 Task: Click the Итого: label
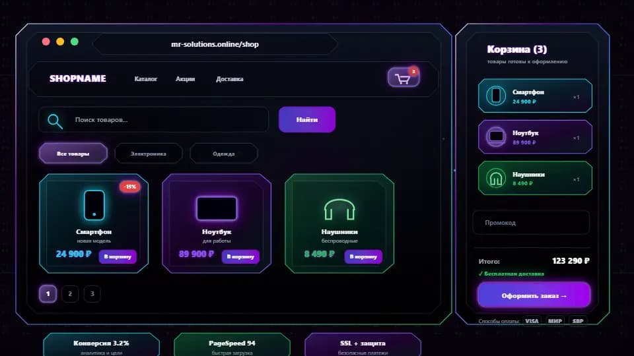click(x=489, y=261)
